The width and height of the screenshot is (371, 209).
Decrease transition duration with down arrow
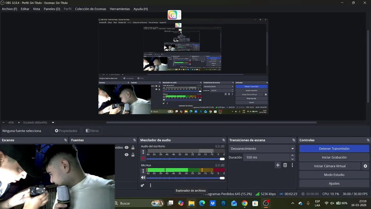pos(292,159)
